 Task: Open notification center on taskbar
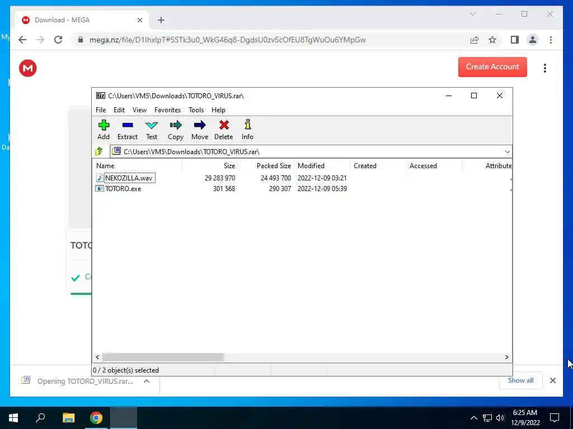coord(555,418)
